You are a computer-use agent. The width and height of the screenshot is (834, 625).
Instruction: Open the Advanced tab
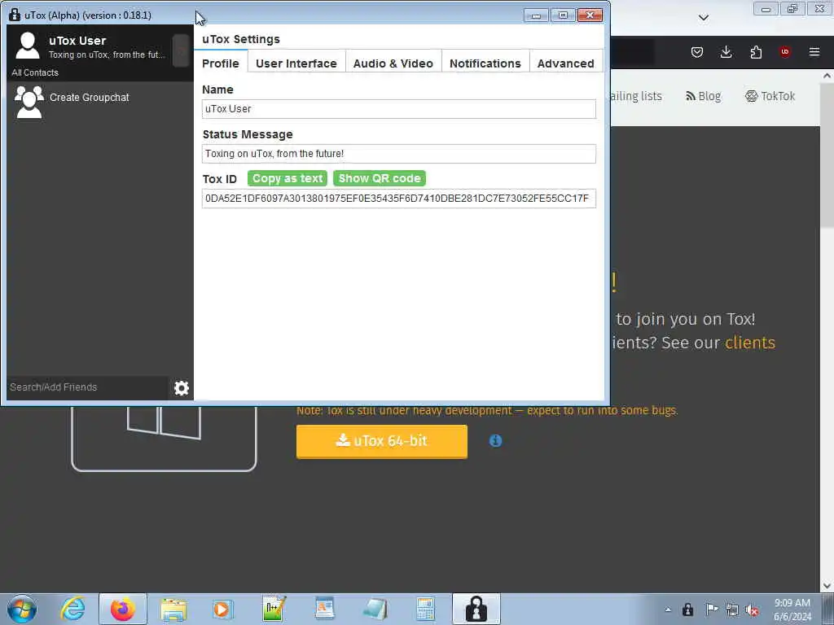(x=565, y=63)
